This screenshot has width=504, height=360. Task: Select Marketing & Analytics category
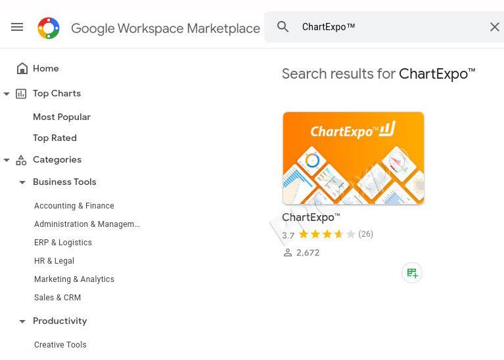[x=74, y=279]
